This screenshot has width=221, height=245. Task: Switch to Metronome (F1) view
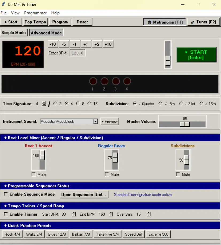(x=165, y=22)
